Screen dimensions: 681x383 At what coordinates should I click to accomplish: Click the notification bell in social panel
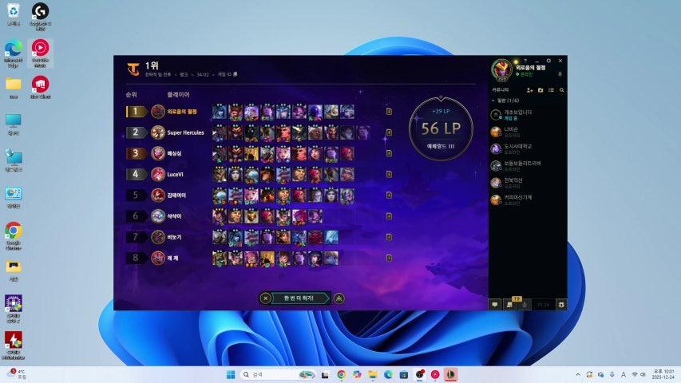click(560, 74)
